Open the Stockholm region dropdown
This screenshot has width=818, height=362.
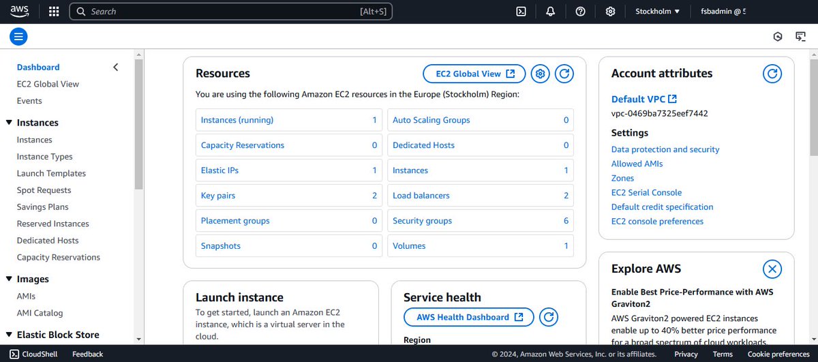(x=658, y=12)
